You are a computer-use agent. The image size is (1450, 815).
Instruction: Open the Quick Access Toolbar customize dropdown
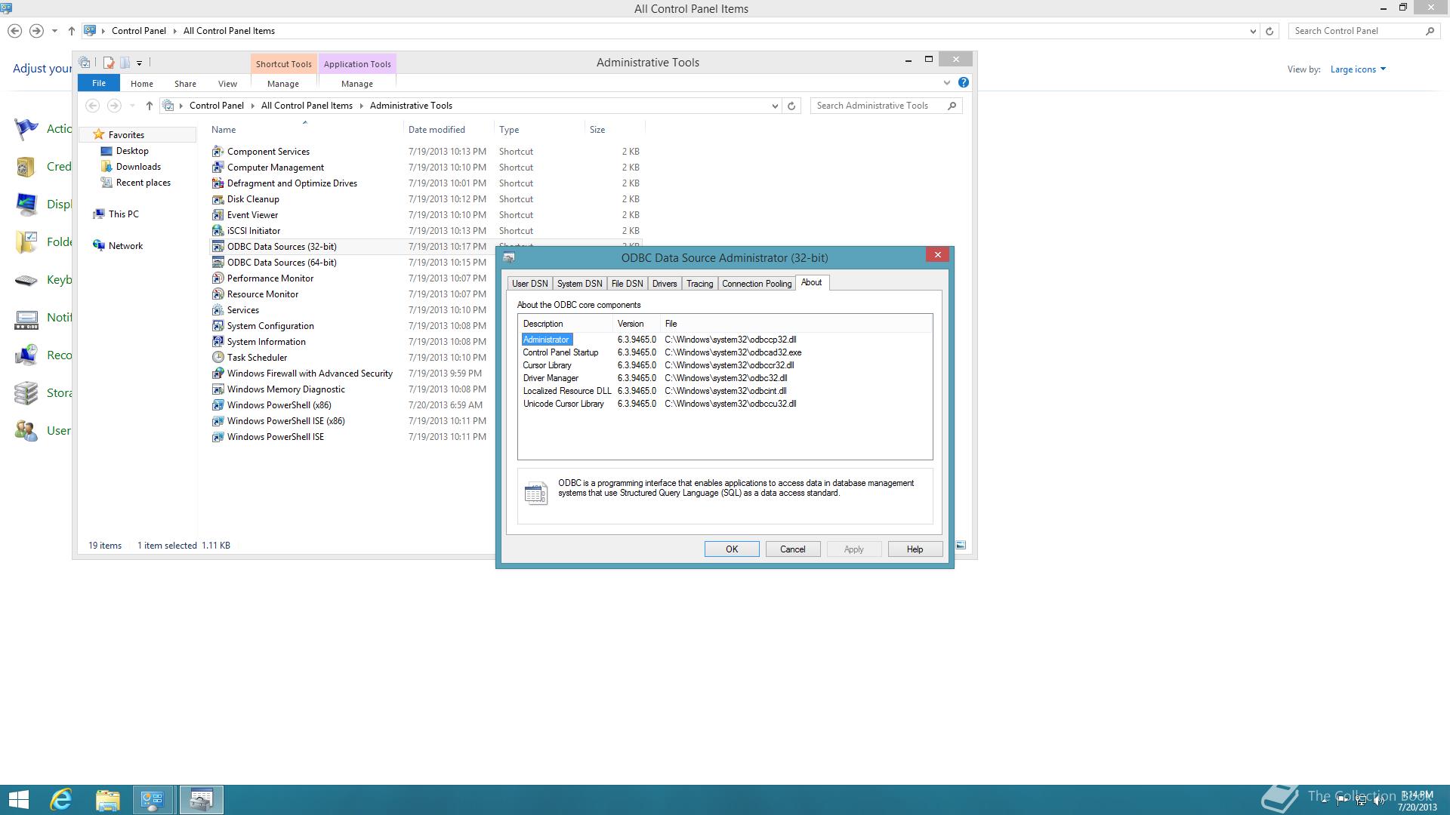click(139, 63)
